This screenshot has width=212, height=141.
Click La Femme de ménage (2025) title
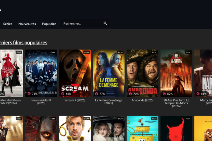pos(109,102)
